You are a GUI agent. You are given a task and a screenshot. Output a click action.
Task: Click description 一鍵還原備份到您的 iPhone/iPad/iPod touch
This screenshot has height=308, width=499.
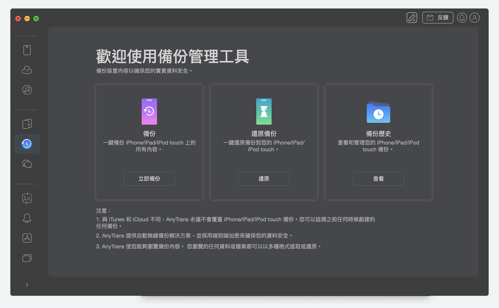point(264,146)
